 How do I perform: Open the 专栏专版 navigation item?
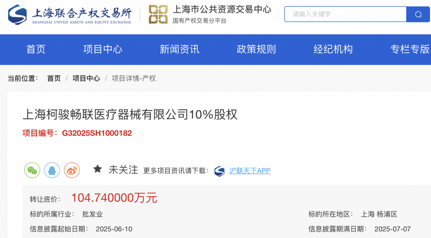(410, 49)
